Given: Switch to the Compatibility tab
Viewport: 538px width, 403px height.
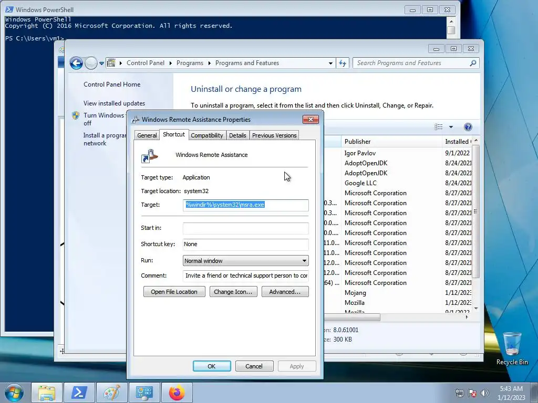Looking at the screenshot, I should (207, 135).
